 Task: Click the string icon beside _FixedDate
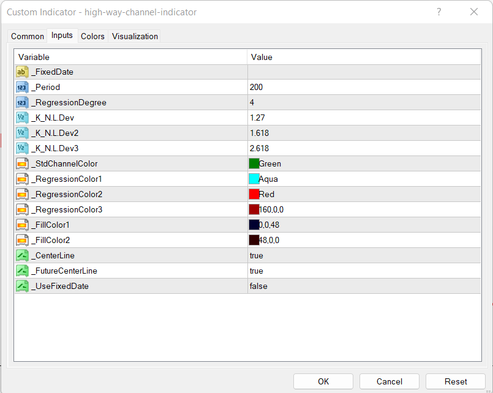[x=22, y=72]
